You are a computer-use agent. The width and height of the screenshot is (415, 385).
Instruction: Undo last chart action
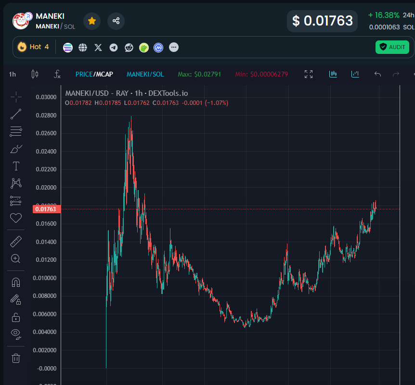(x=377, y=74)
